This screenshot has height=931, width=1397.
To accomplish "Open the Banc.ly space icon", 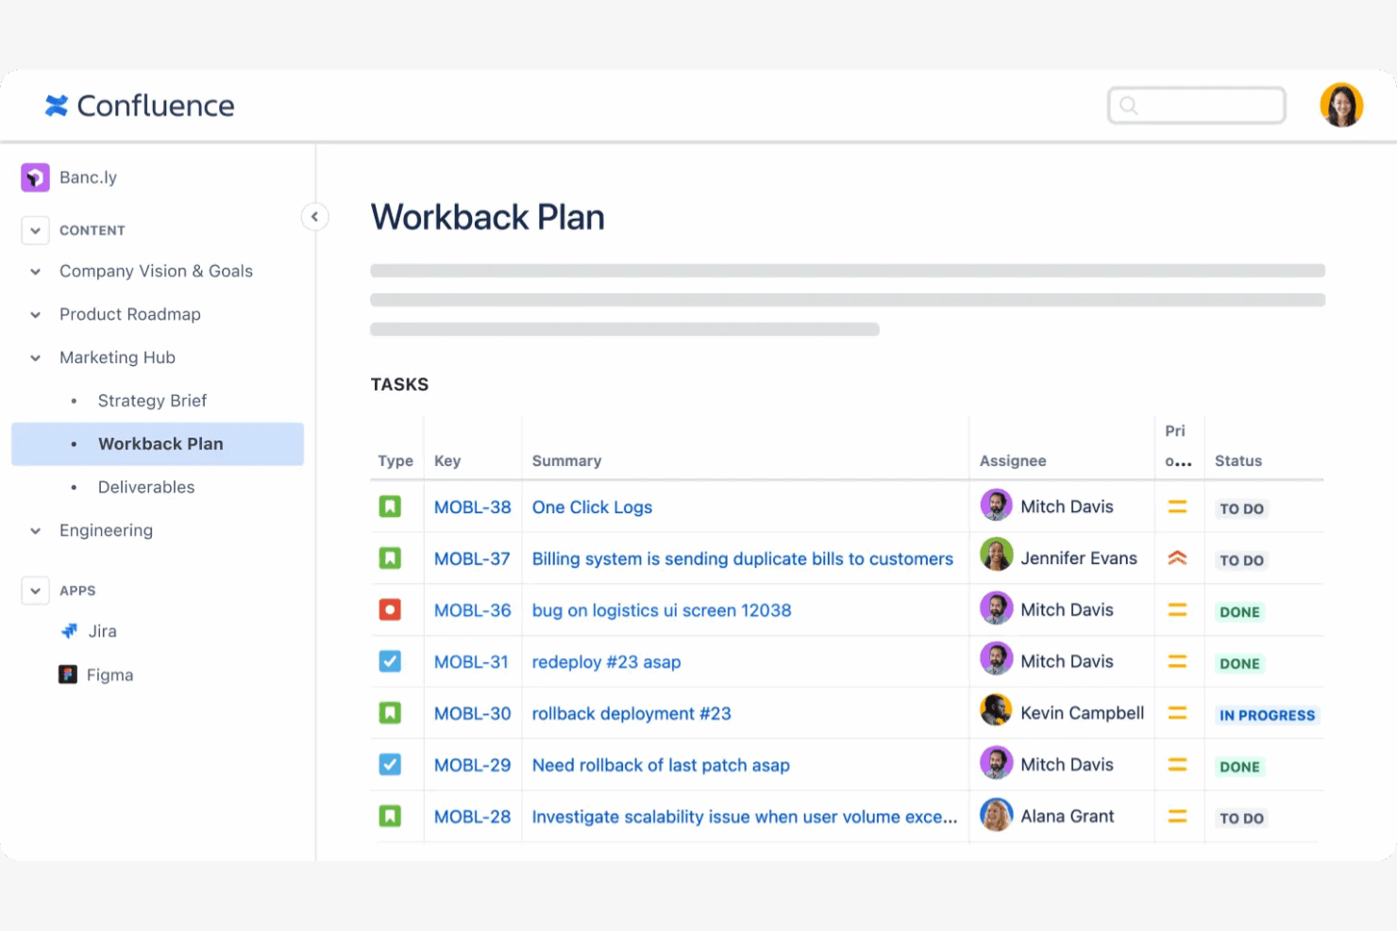I will pyautogui.click(x=34, y=176).
